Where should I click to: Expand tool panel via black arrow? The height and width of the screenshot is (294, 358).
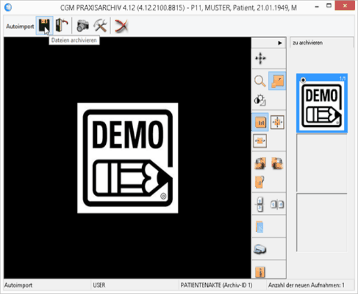coord(280,43)
